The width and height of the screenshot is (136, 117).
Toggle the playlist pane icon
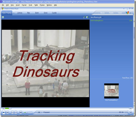click(87, 17)
